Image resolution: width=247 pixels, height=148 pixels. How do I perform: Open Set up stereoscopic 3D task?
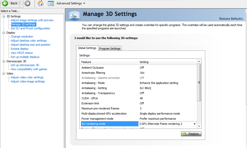click(25, 65)
